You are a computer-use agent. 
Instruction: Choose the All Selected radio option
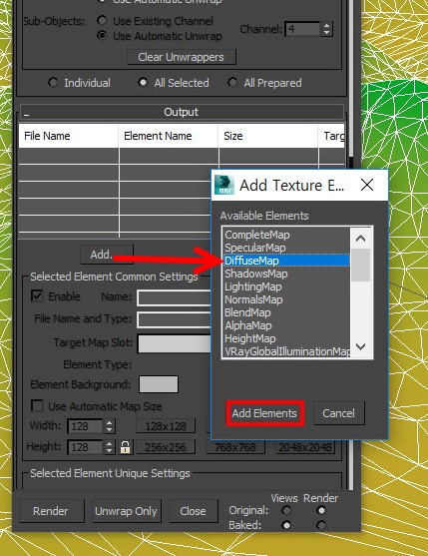[x=143, y=82]
